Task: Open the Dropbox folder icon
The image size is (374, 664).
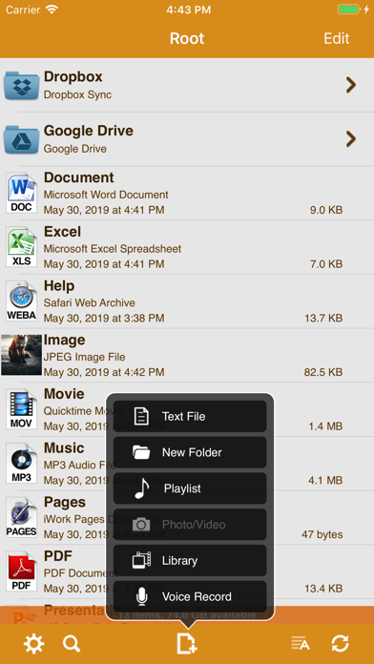Action: (22, 85)
